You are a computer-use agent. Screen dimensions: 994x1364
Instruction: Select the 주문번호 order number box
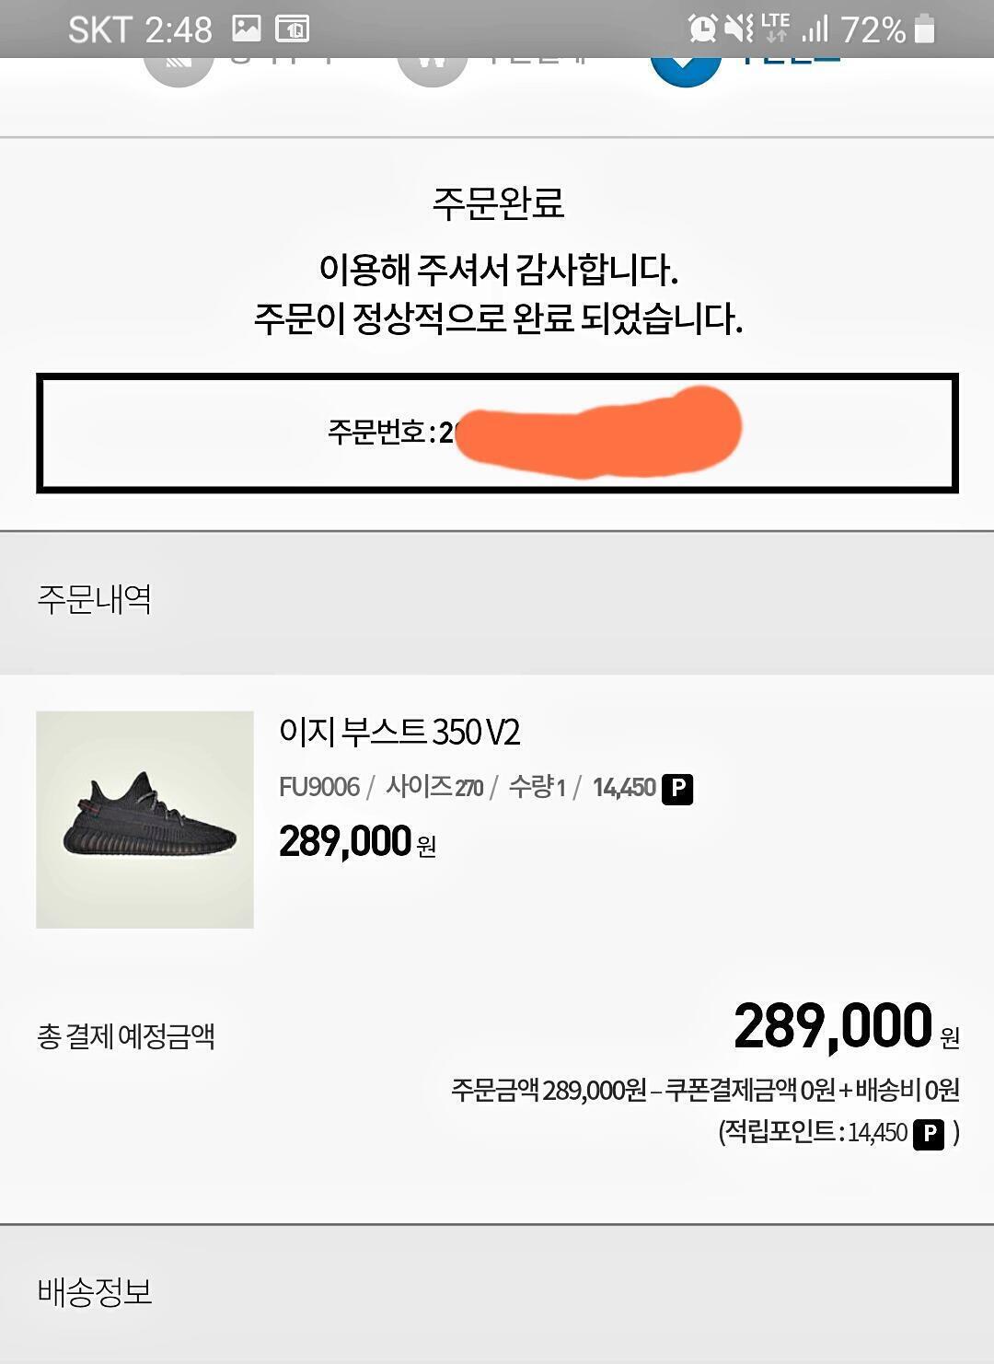pos(497,433)
